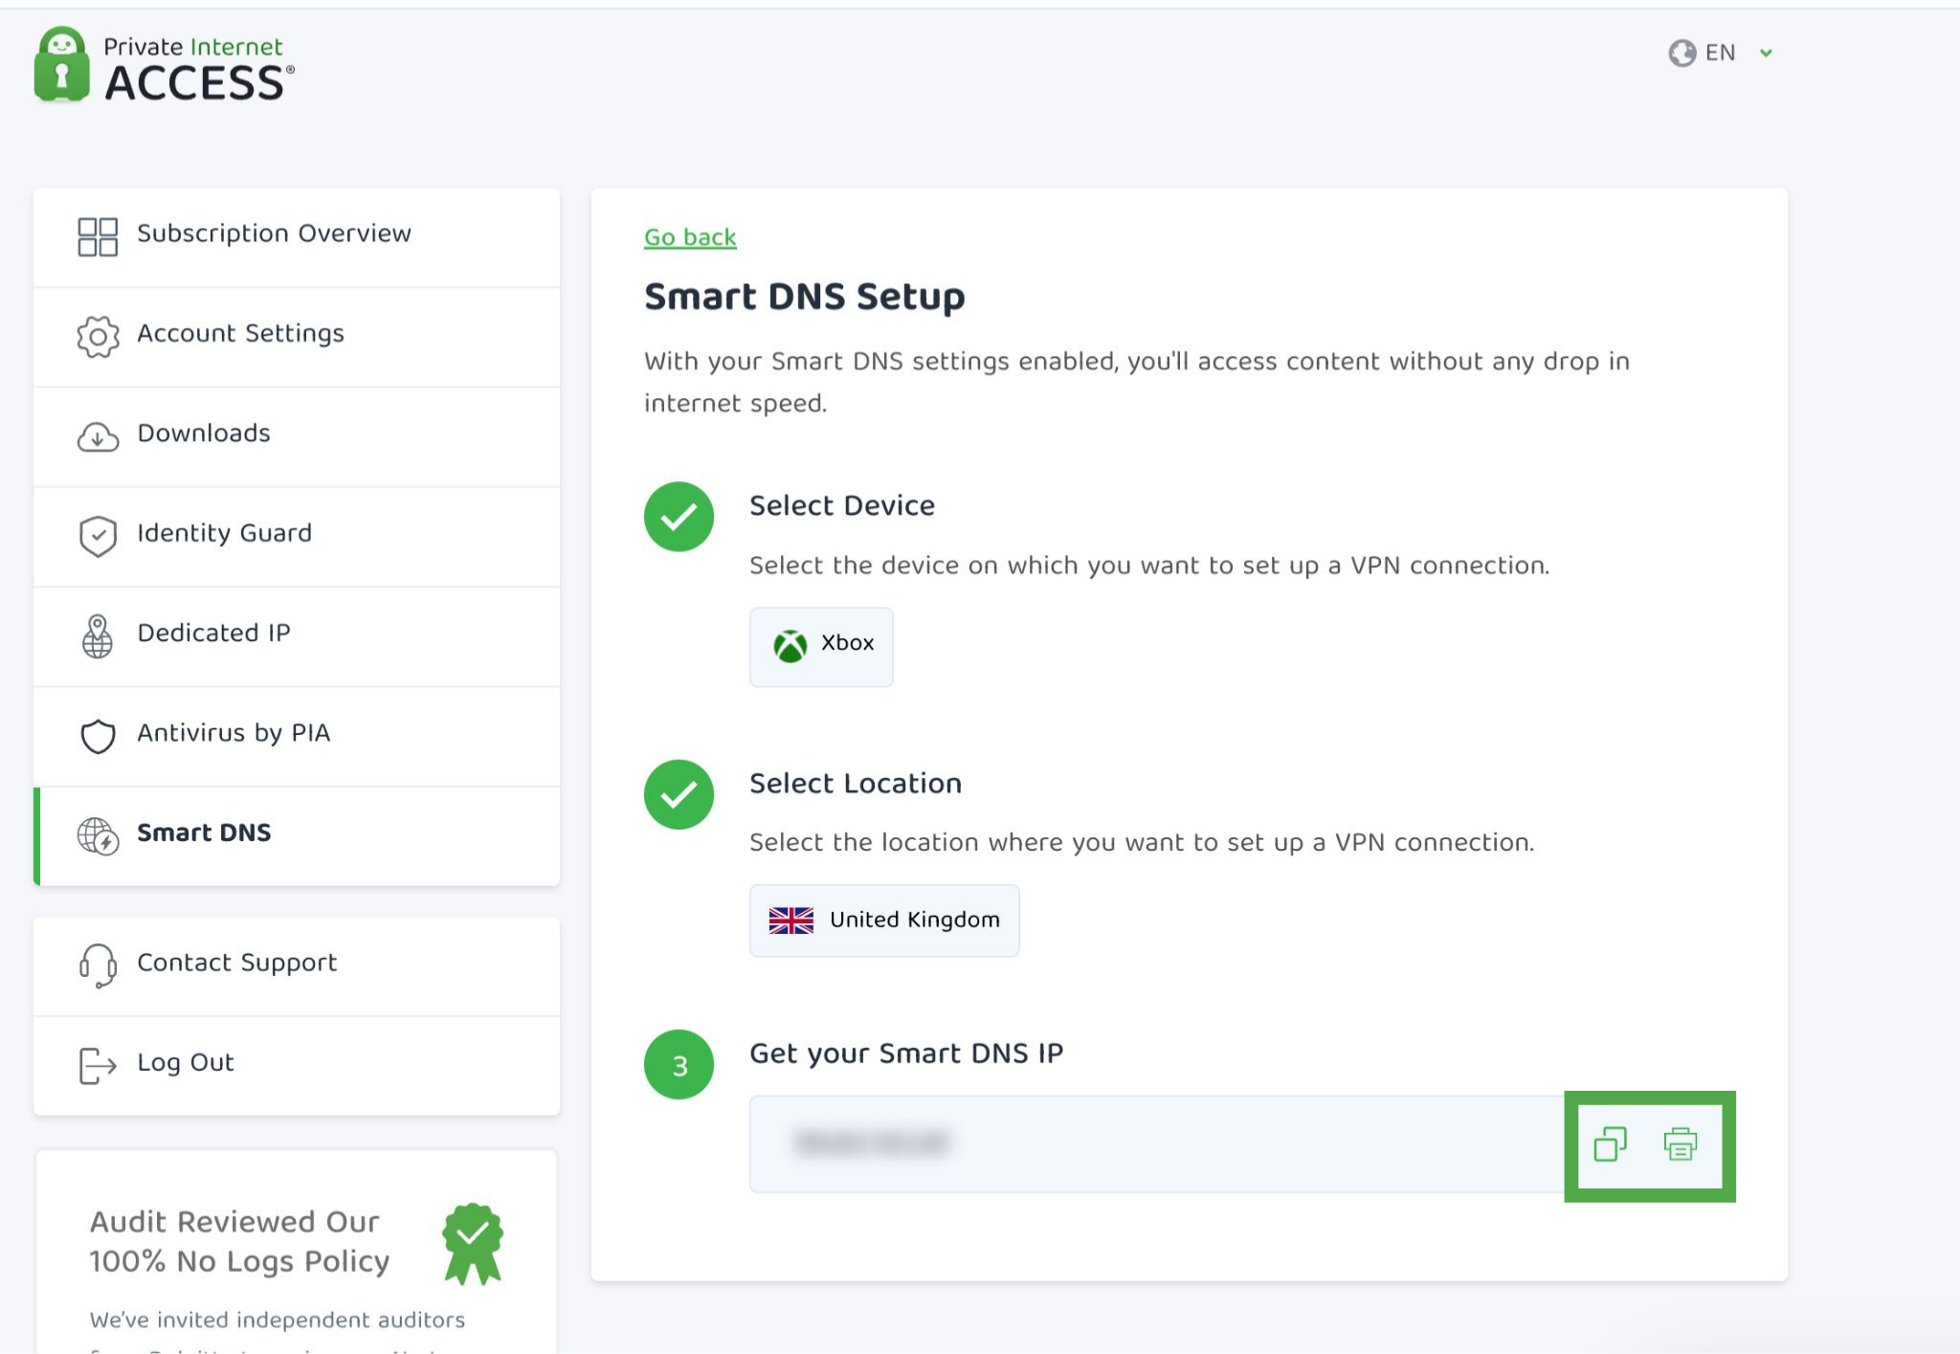Click the Smart DNS globe icon

(98, 836)
